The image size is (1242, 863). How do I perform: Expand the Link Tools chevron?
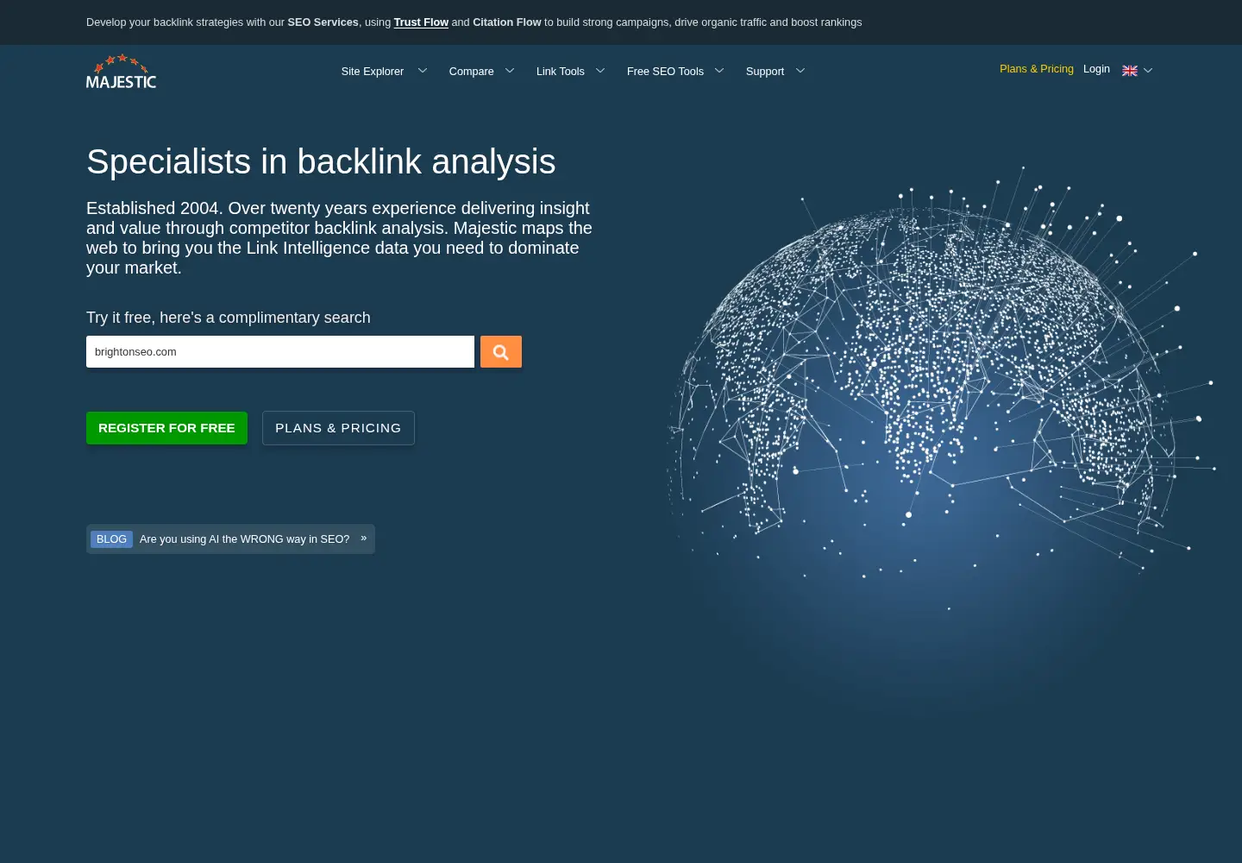pos(600,71)
